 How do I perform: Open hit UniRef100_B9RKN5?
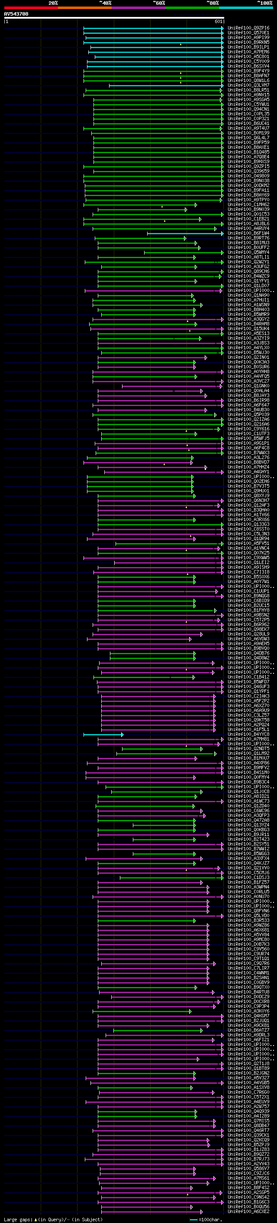click(x=248, y=42)
